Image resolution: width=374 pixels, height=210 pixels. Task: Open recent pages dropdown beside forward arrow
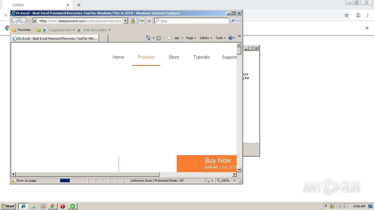coord(30,21)
